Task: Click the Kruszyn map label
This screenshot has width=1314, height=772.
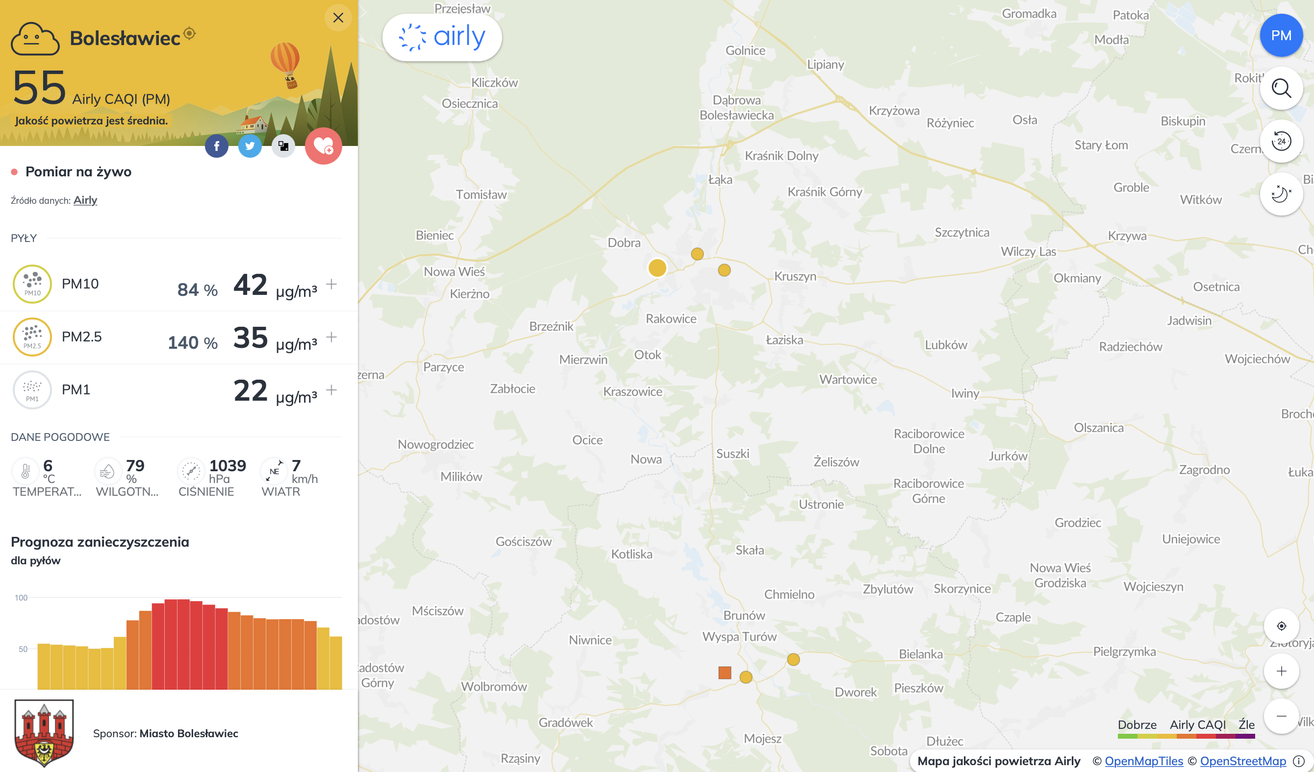Action: pyautogui.click(x=795, y=276)
